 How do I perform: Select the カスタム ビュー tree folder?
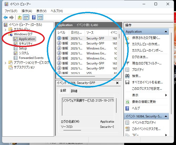(22, 29)
